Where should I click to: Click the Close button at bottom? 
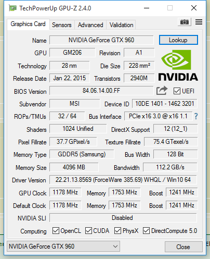183,246
